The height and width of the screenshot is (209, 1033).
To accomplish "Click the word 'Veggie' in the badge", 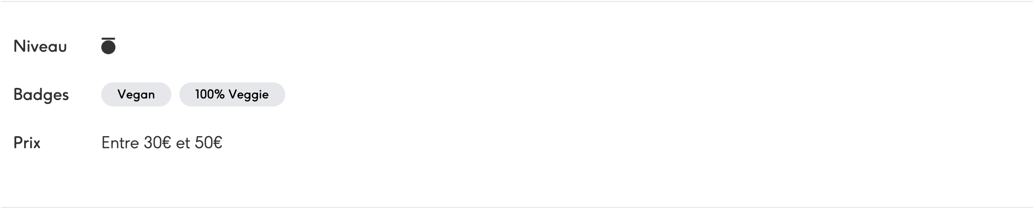I will tap(248, 94).
